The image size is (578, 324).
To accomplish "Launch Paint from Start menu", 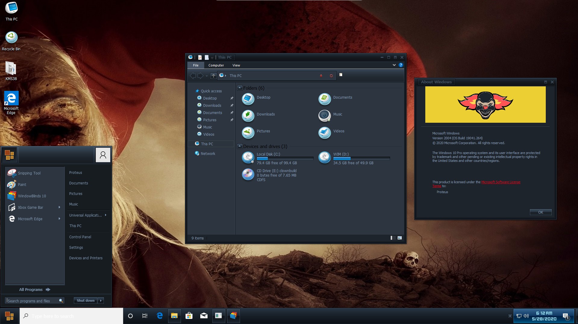I will coord(34,184).
